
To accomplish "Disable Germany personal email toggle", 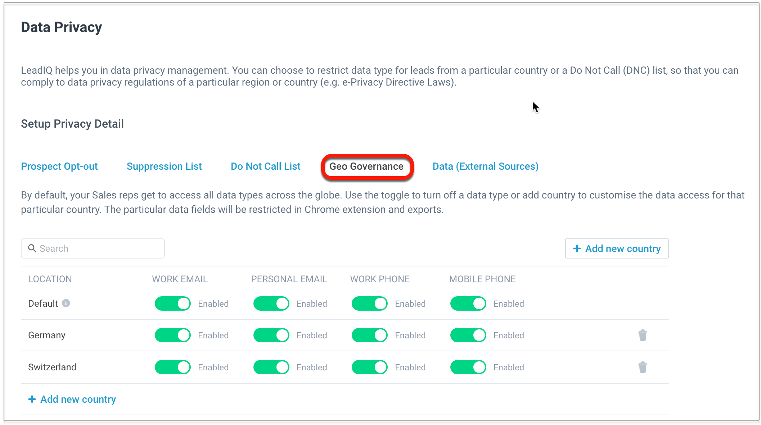I will tap(271, 335).
